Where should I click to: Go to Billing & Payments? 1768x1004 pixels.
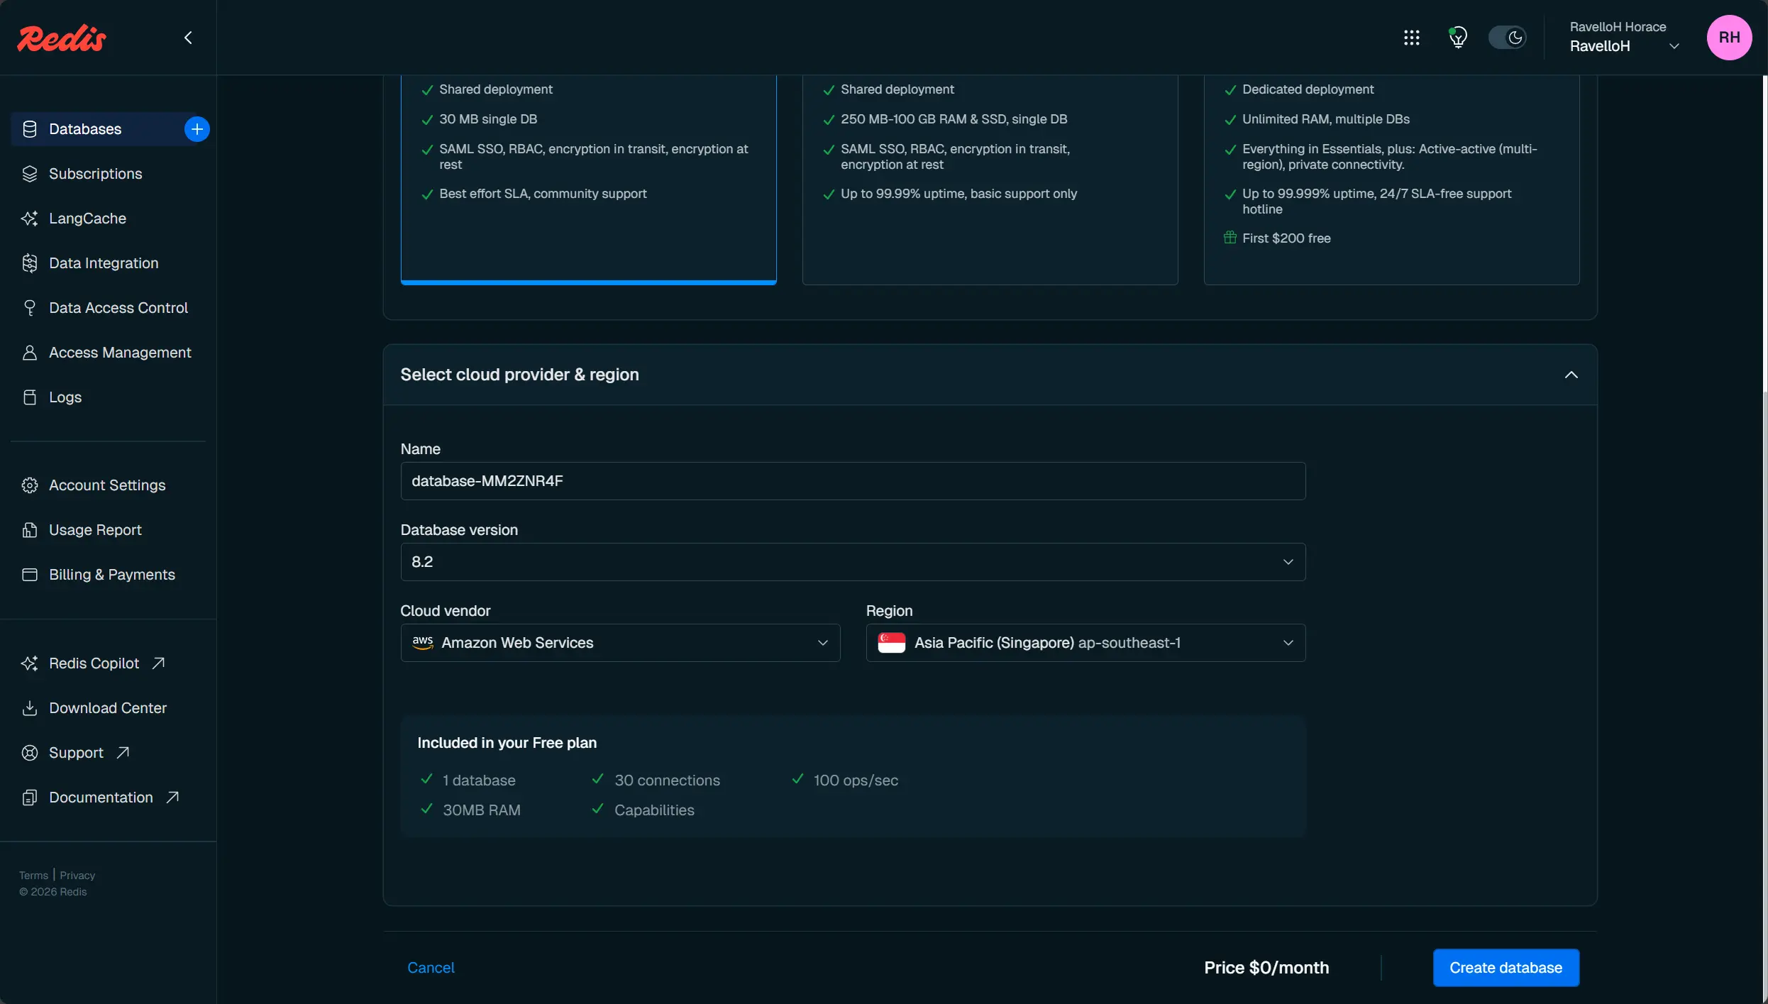coord(111,575)
